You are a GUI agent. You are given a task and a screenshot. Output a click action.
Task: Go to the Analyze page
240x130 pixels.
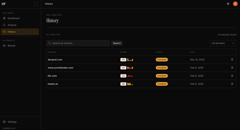(20, 25)
